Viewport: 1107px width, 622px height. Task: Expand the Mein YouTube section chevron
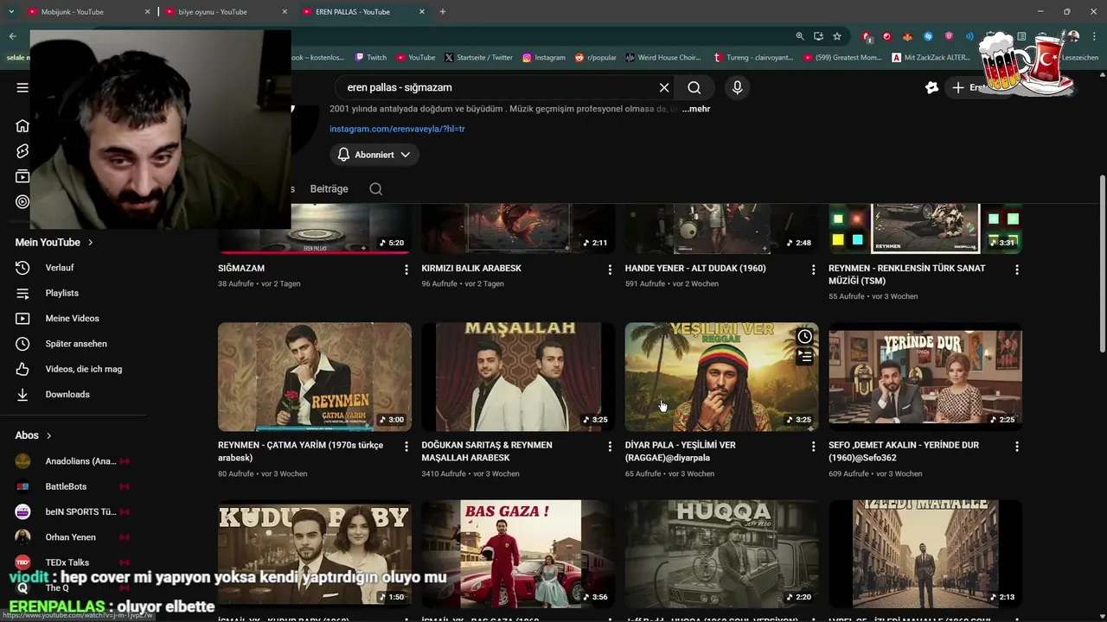point(90,243)
